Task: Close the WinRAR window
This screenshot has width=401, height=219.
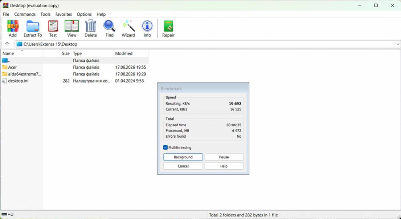Action: [392, 5]
